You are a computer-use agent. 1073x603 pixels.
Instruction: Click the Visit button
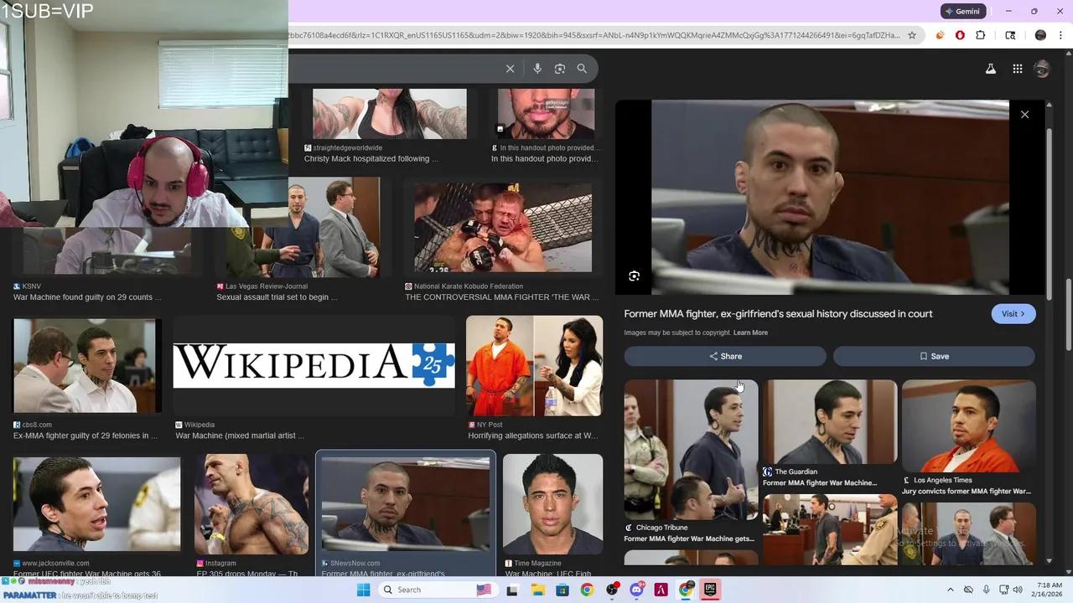pyautogui.click(x=1013, y=314)
